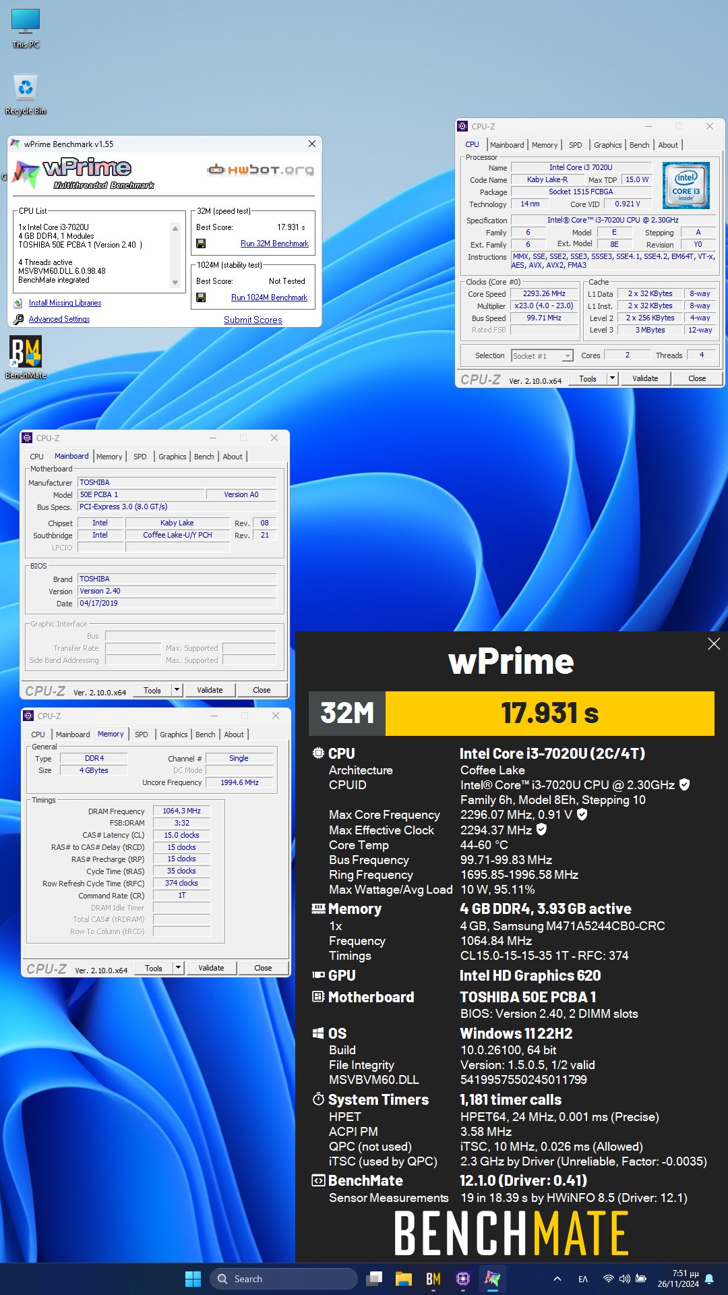Image resolution: width=728 pixels, height=1295 pixels.
Task: Open the This PC desktop icon
Action: 26,28
